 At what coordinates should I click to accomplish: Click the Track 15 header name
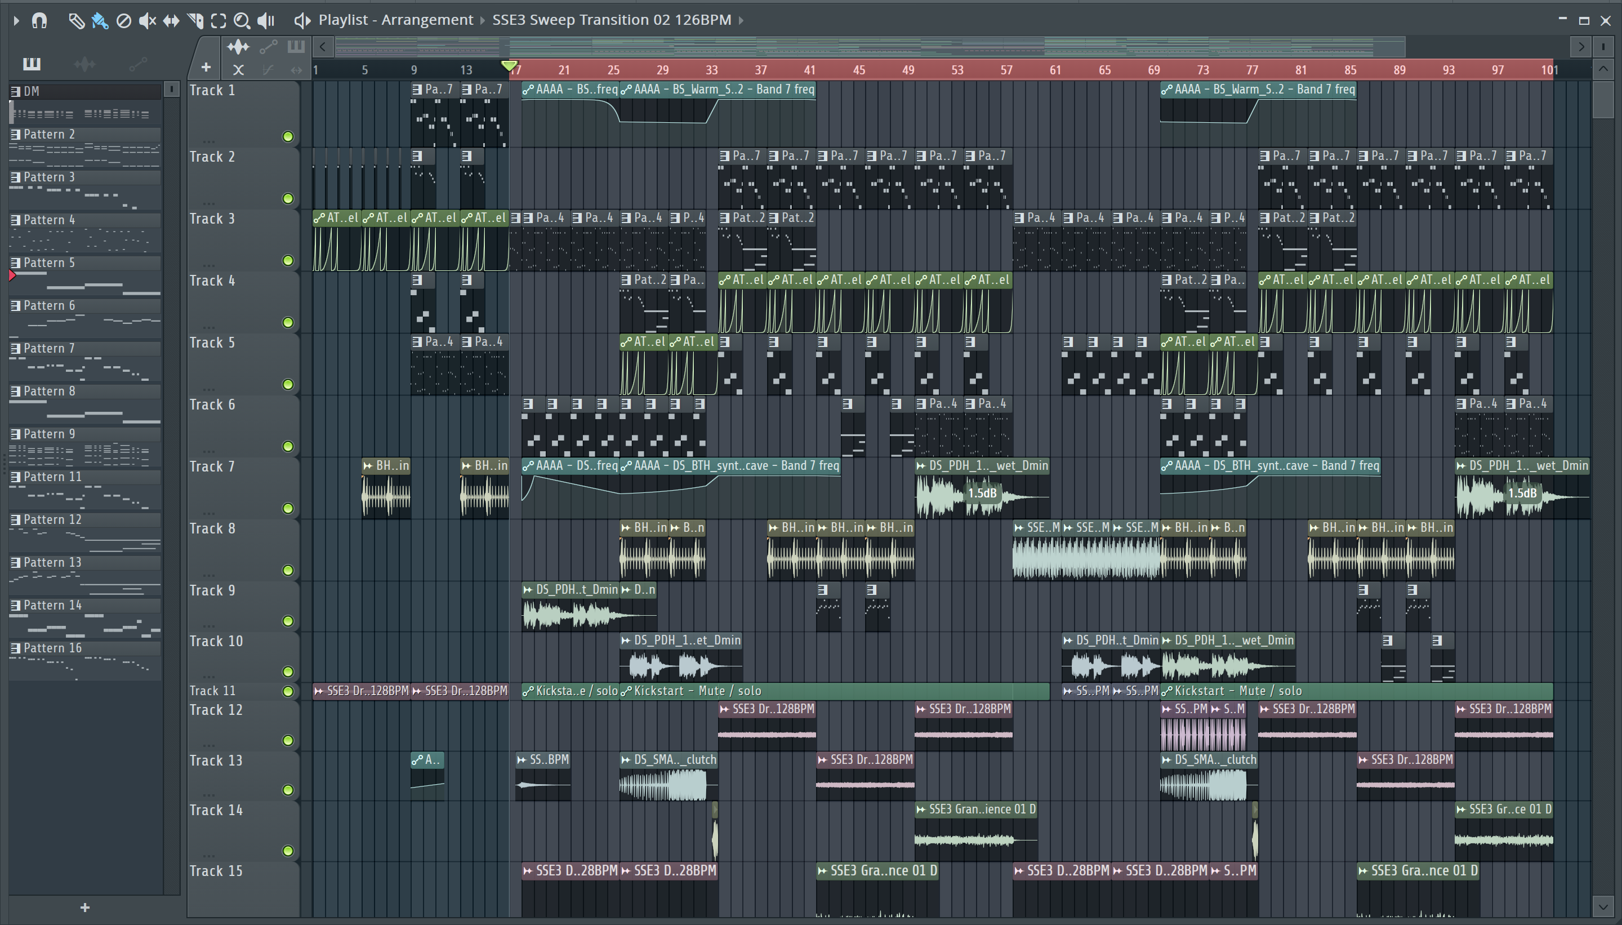tap(216, 871)
